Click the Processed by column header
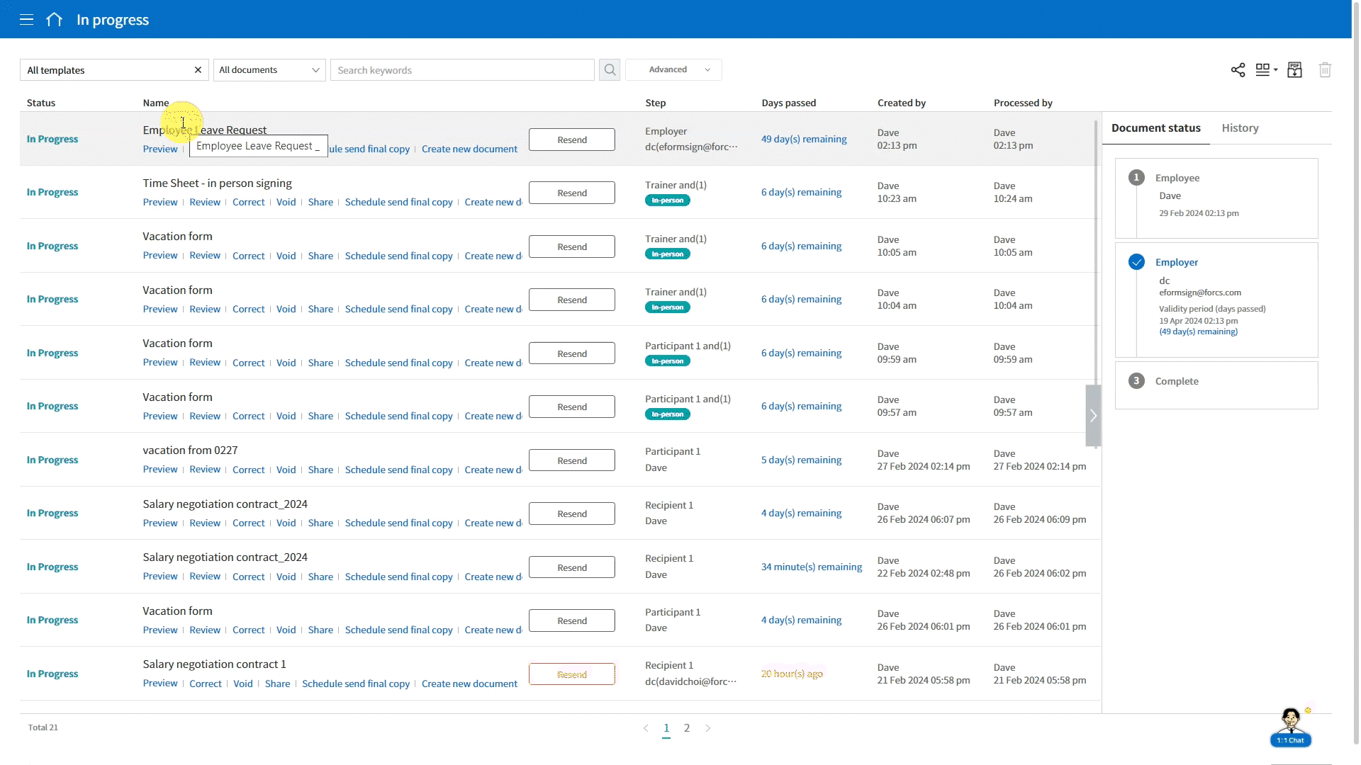Screen dimensions: 1361x765 click(1023, 103)
